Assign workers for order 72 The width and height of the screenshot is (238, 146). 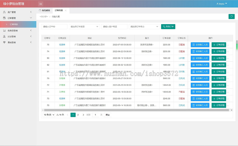click(200, 85)
